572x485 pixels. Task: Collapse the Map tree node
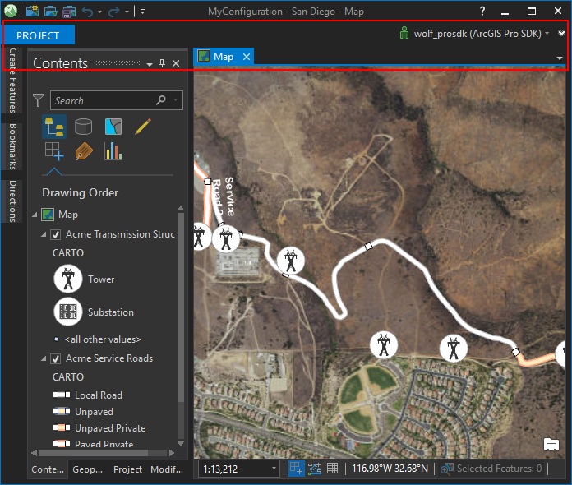point(35,215)
